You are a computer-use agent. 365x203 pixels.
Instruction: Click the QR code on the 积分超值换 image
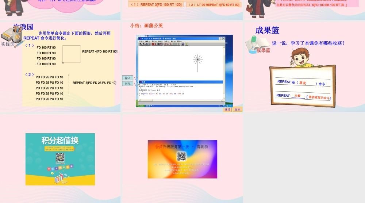point(60,158)
